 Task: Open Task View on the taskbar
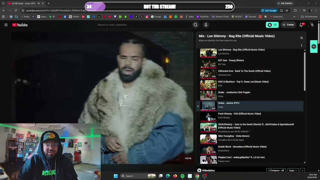160,176
